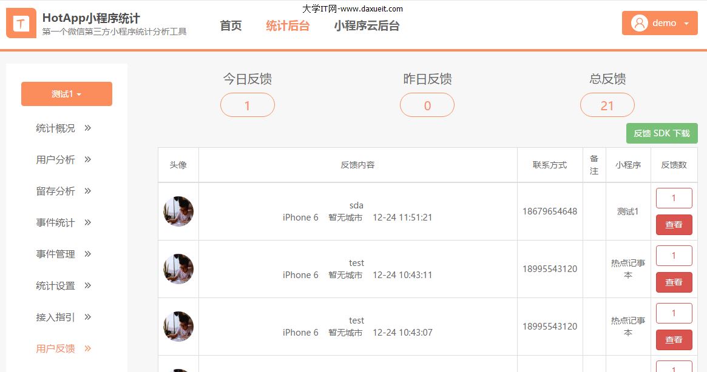Image resolution: width=707 pixels, height=372 pixels.
Task: Select the 统计后台 navigation tab
Action: [x=288, y=25]
